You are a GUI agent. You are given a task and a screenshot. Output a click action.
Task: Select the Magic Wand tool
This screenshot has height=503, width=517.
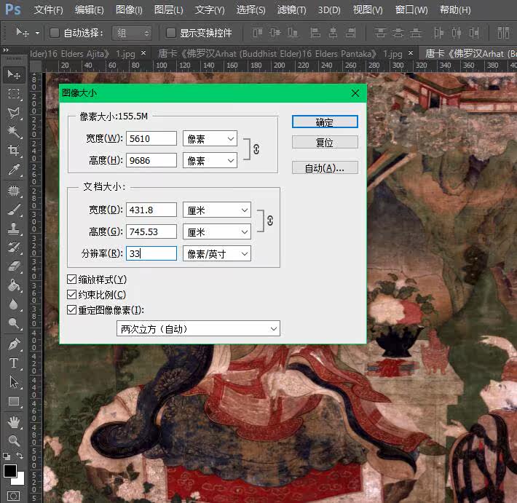coord(14,132)
